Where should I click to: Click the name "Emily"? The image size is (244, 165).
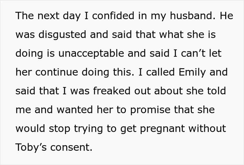(x=192, y=72)
